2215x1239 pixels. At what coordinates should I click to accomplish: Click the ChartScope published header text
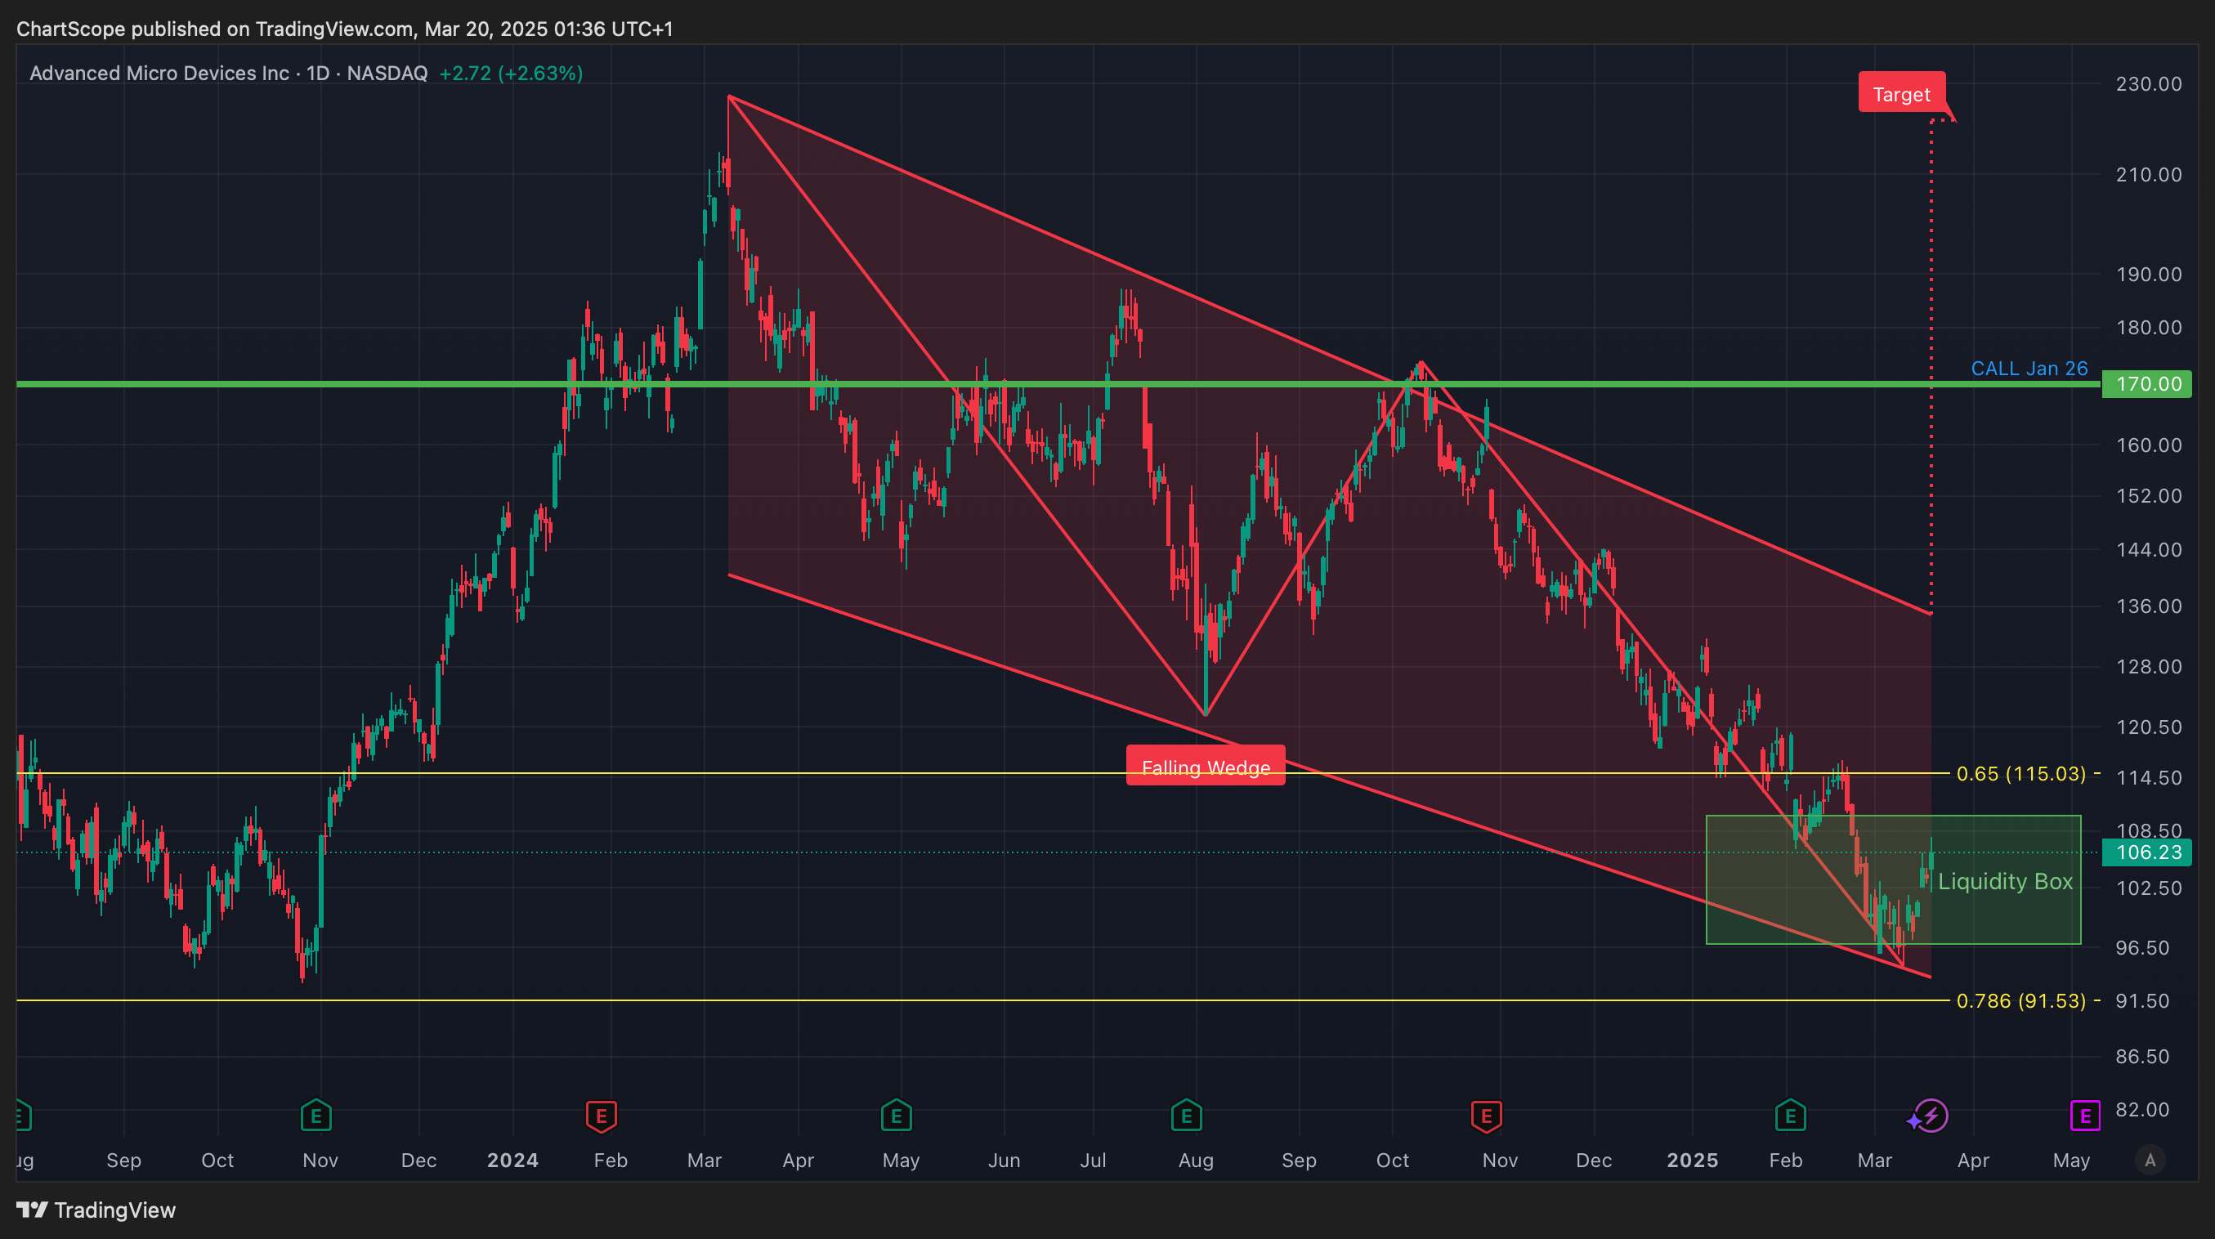click(x=344, y=29)
